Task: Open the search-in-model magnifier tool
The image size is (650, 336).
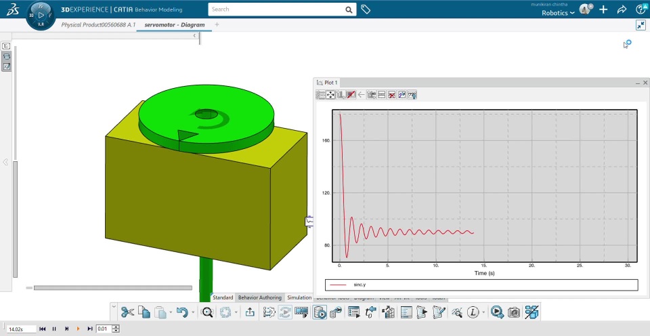Action: pyautogui.click(x=207, y=312)
